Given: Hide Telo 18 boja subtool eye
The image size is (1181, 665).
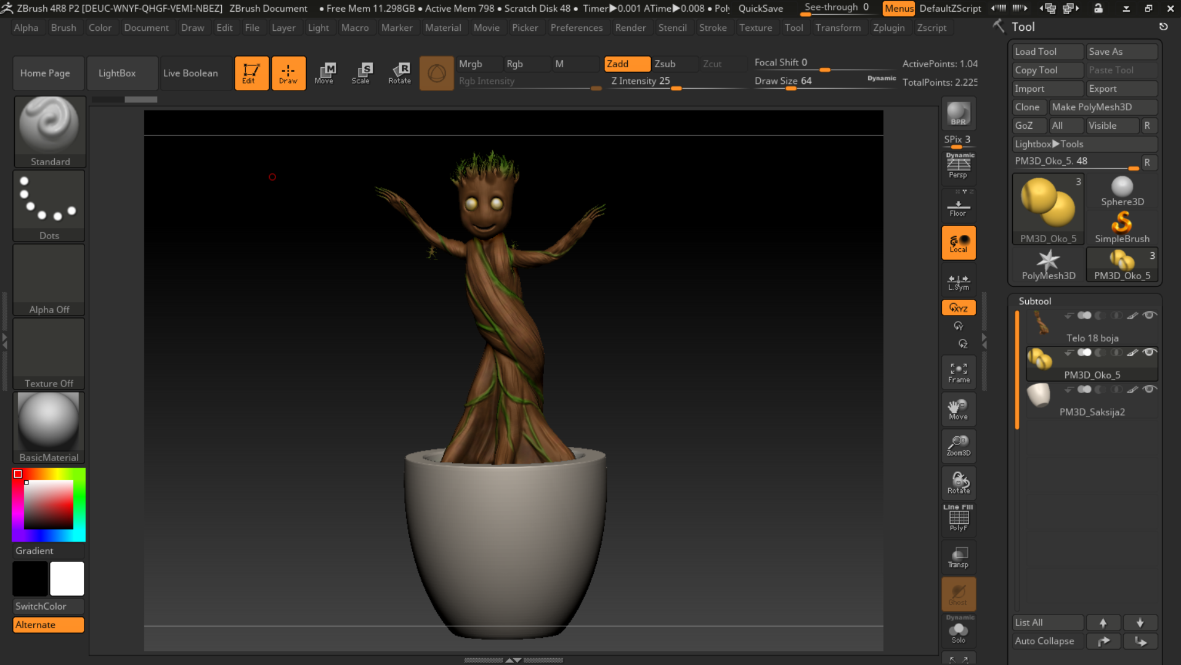Looking at the screenshot, I should tap(1149, 316).
